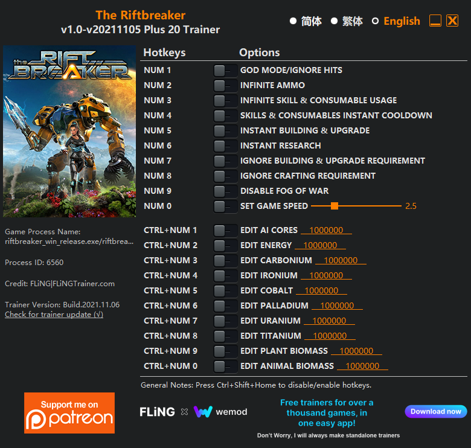471x448 pixels.
Task: Enable Edit Palladium toggle
Action: coord(225,306)
